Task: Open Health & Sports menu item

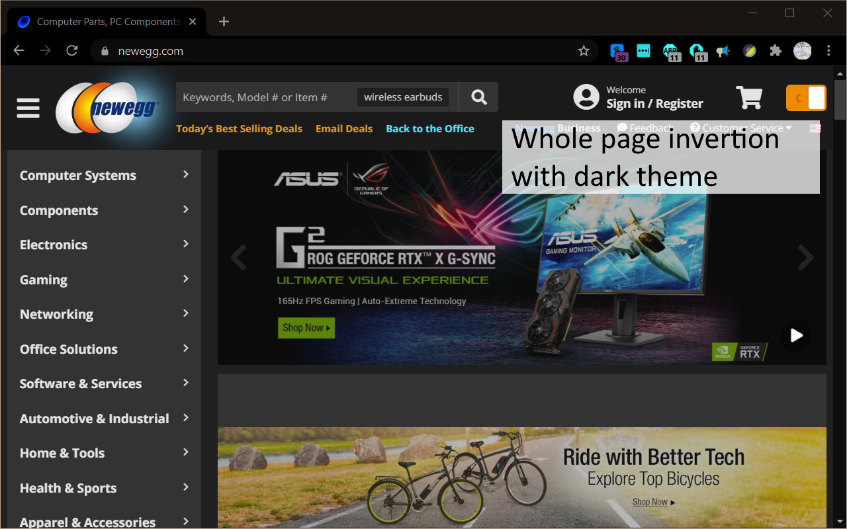Action: 104,488
